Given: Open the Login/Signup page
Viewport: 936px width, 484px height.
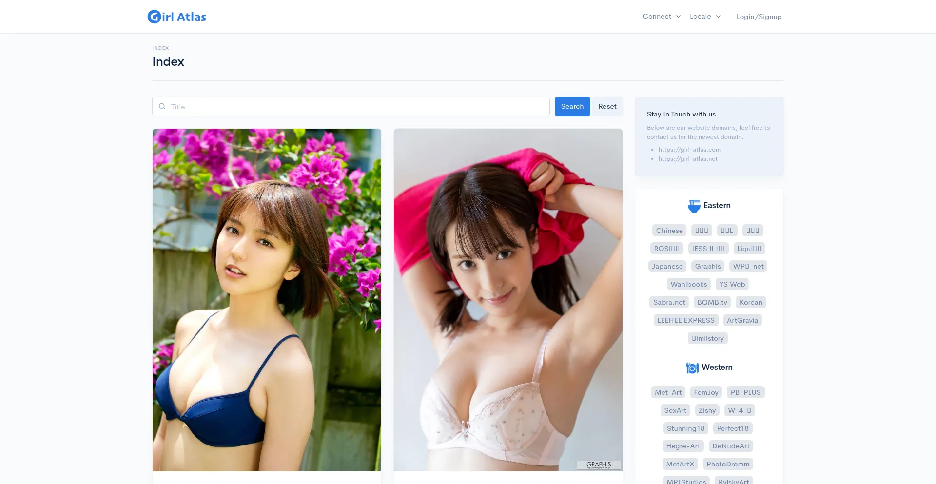Looking at the screenshot, I should pos(759,17).
